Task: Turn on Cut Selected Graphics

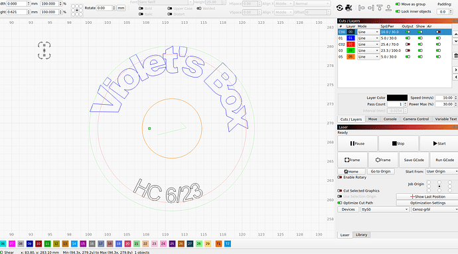Action: tap(340, 190)
